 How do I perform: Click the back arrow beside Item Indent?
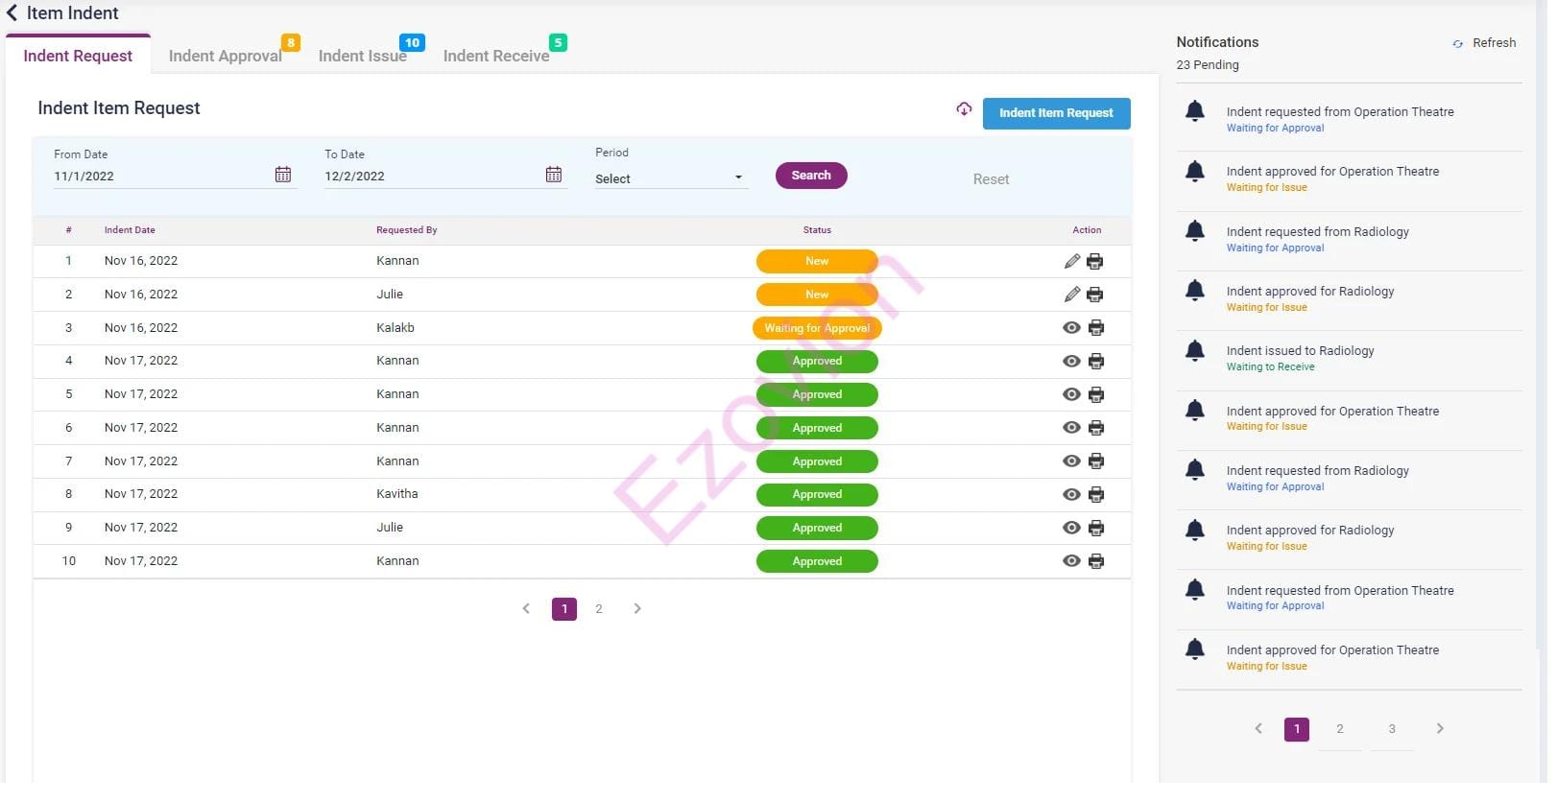tap(12, 13)
